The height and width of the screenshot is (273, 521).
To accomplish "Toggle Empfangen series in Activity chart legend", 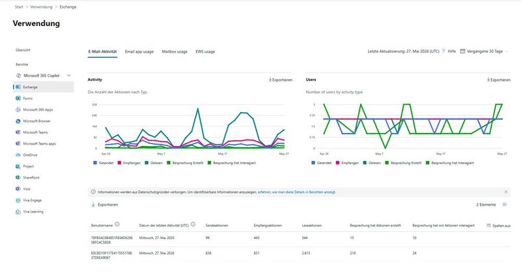I will [129, 163].
